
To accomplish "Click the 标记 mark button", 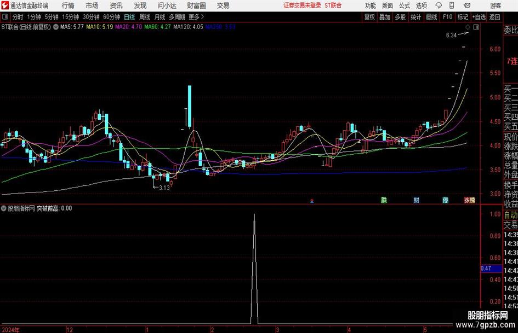I will pyautogui.click(x=463, y=17).
